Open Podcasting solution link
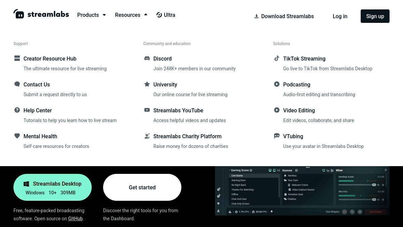 (x=297, y=84)
